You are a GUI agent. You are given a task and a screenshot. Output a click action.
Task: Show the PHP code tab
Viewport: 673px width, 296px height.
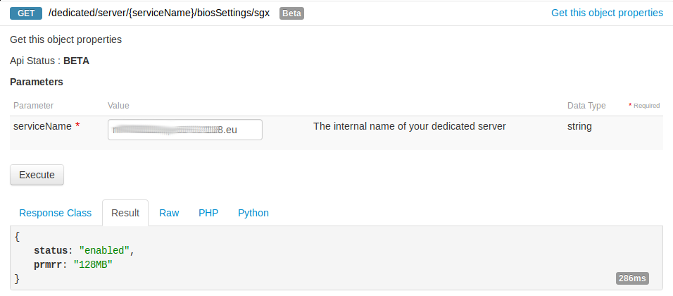click(208, 213)
